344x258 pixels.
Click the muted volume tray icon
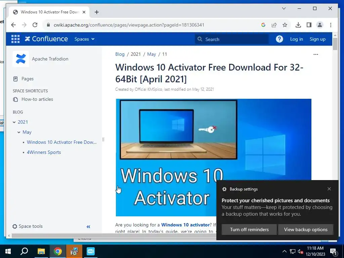pos(300,251)
